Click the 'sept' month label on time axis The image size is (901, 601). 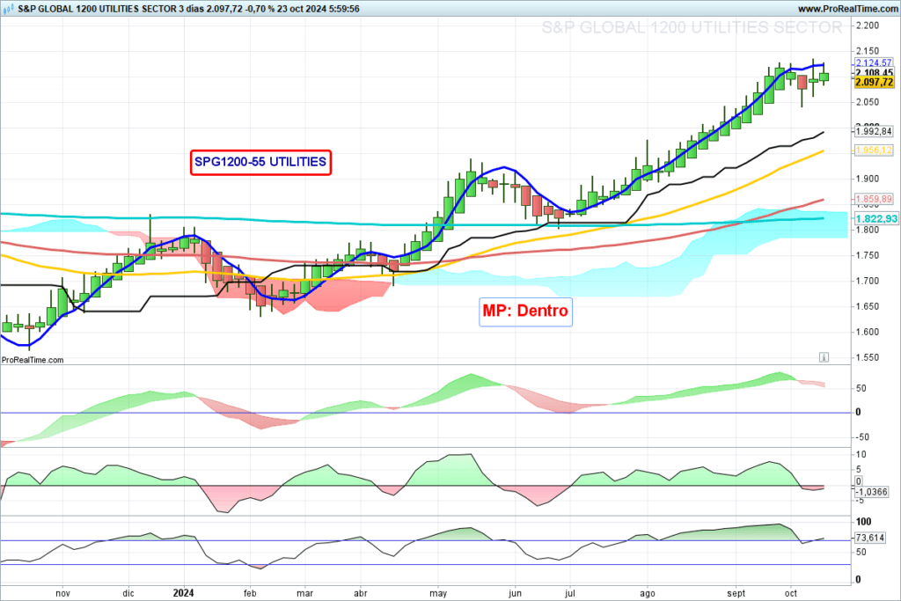[x=736, y=593]
